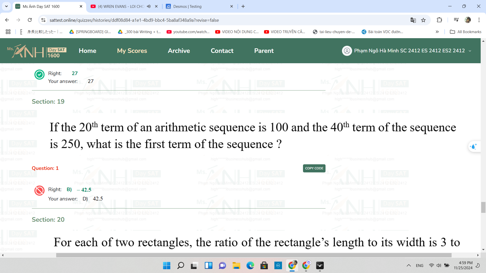
Task: Open the tai-lieu-chuyen-de bookmark
Action: pyautogui.click(x=334, y=32)
